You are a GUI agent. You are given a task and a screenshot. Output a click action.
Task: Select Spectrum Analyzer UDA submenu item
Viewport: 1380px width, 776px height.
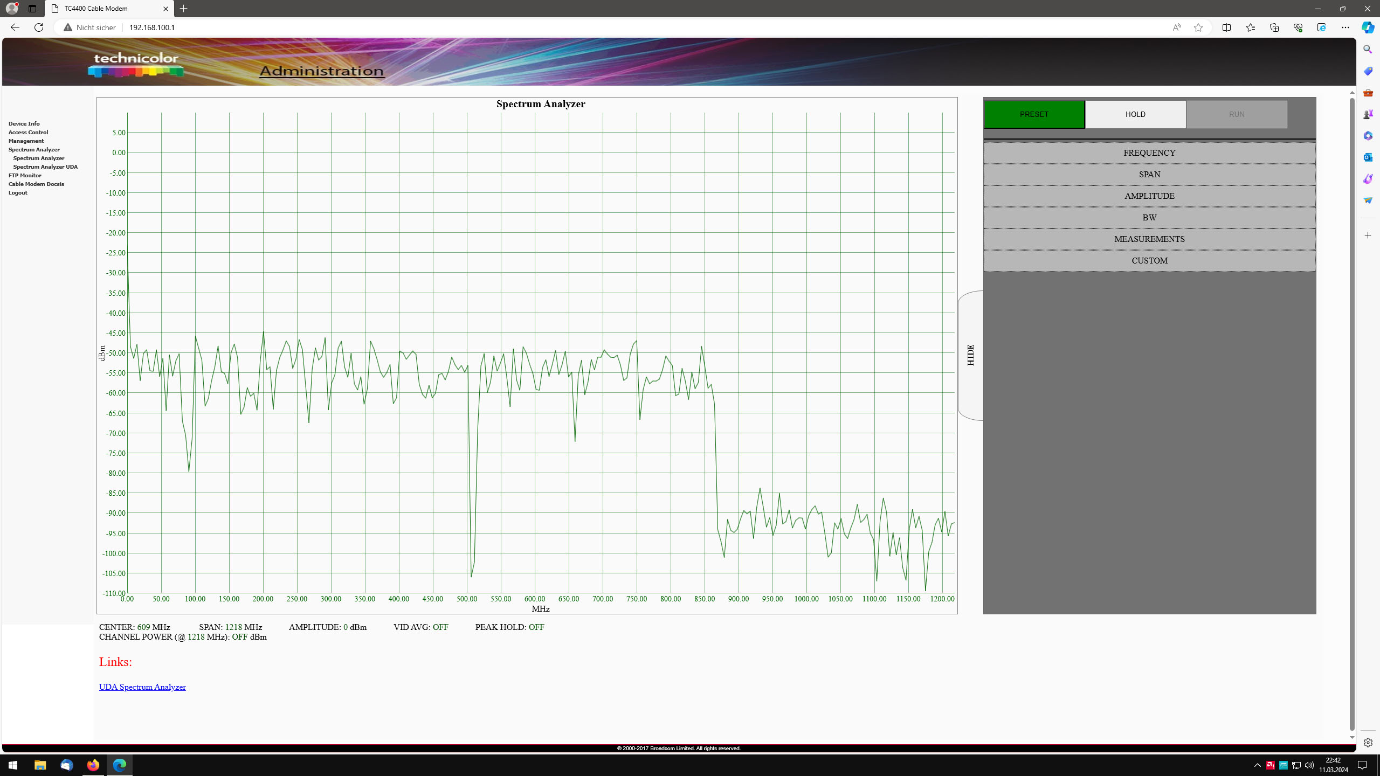tap(45, 167)
